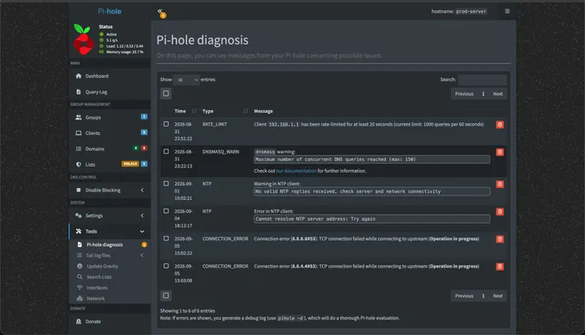Delete the 2026-09-01 NTP warning message
585x335 pixels.
500,184
